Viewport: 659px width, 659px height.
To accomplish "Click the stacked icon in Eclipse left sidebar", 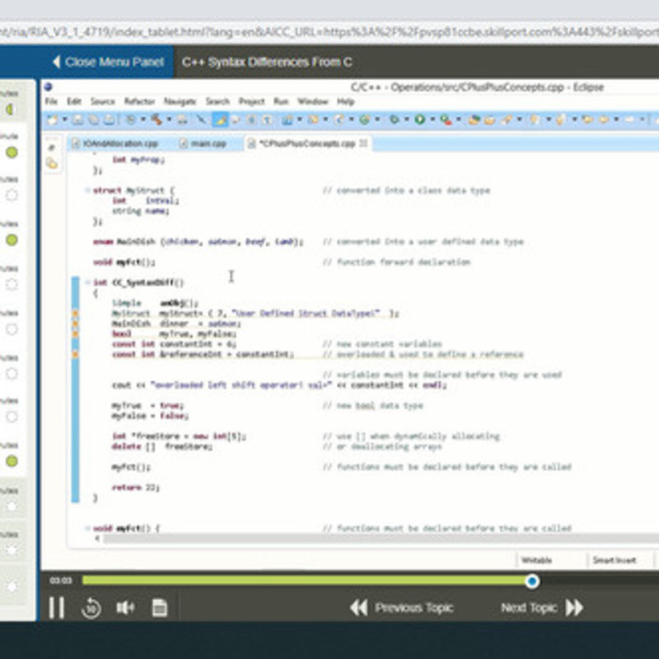I will (x=52, y=163).
